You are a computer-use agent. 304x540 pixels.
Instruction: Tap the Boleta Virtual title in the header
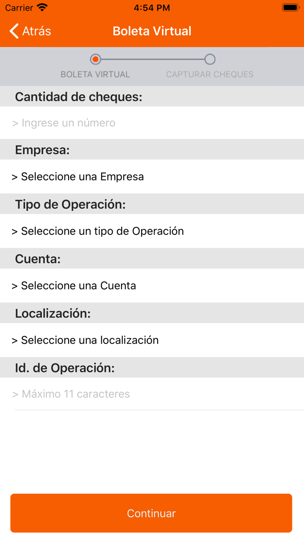click(x=152, y=31)
